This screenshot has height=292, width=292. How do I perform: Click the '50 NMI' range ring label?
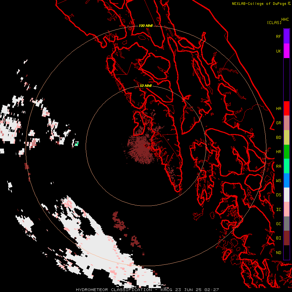click(x=146, y=86)
